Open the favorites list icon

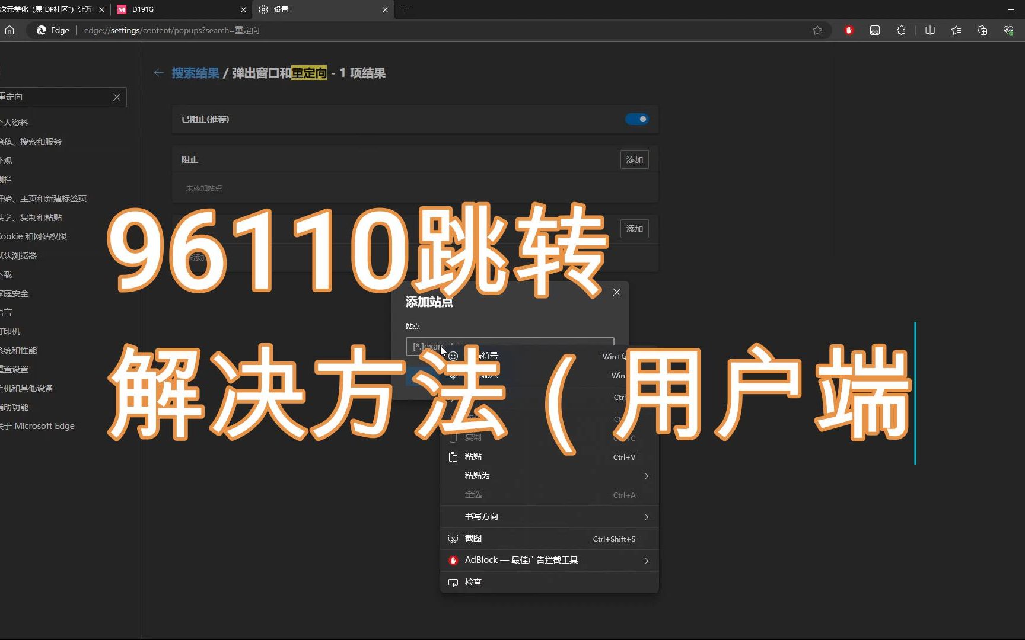click(956, 30)
